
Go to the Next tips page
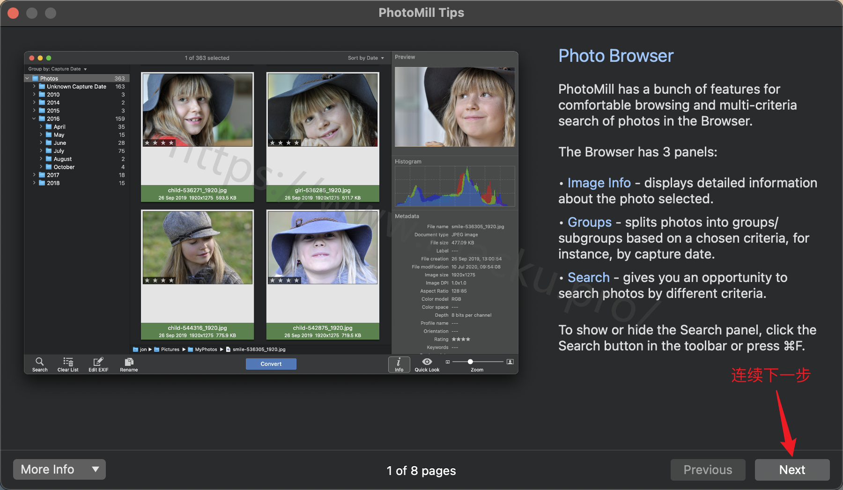[792, 469]
